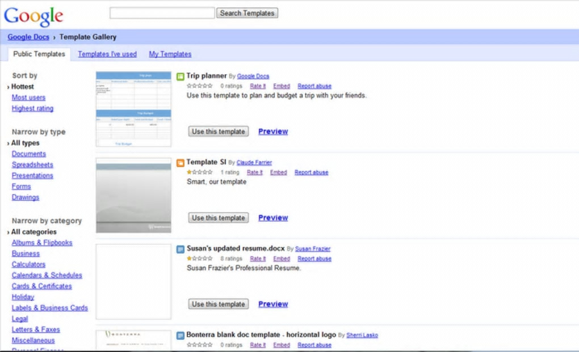Open author Claude Farrier's link
This screenshot has width=579, height=352.
pos(254,163)
